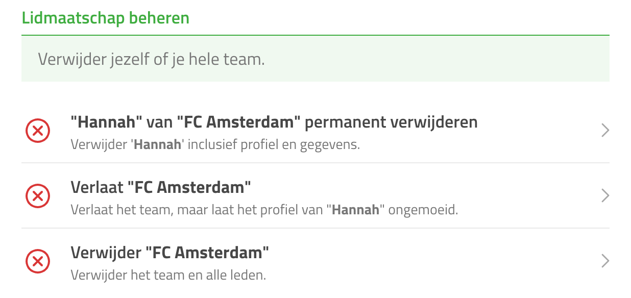Click the red X icon next to Verwijder "FC Amsterdam"
This screenshot has width=631, height=298.
click(38, 261)
